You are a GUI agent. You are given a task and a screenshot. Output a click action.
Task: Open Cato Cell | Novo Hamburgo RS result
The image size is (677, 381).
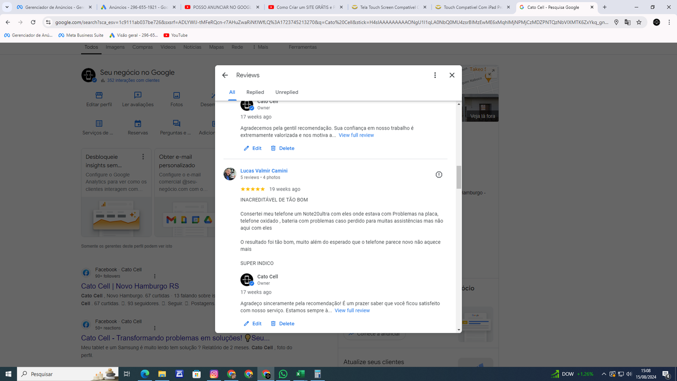pyautogui.click(x=130, y=286)
